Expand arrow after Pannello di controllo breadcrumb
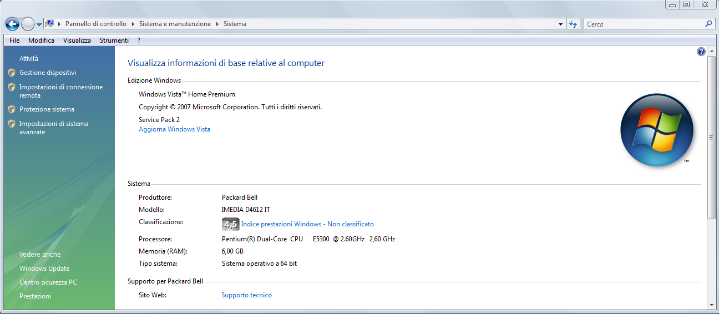 tap(133, 24)
